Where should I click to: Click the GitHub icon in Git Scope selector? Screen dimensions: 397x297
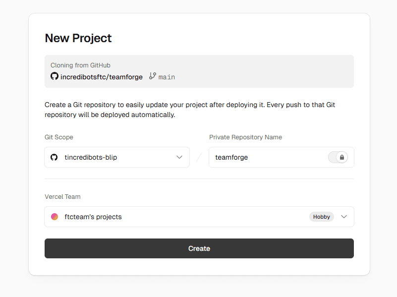pyautogui.click(x=55, y=157)
